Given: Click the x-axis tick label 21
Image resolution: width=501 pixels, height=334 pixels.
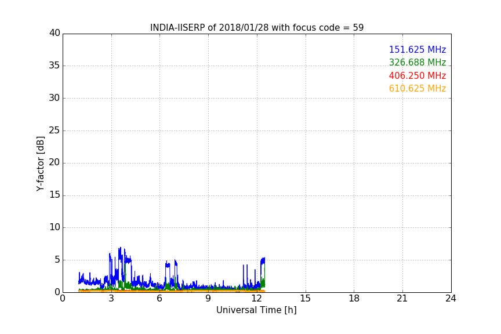Looking at the screenshot, I should pyautogui.click(x=402, y=299).
